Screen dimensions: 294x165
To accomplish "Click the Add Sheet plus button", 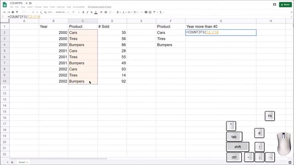I will point(7,162).
